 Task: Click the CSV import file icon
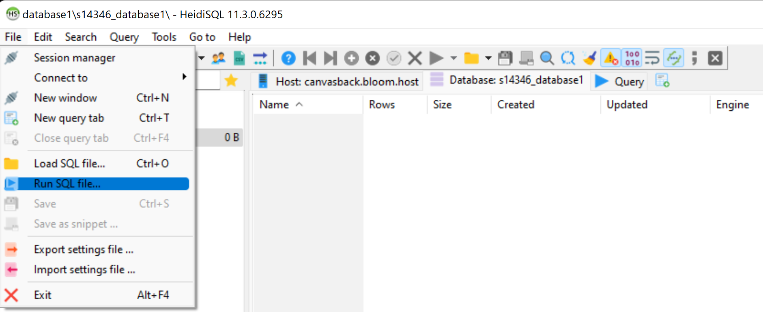(239, 58)
